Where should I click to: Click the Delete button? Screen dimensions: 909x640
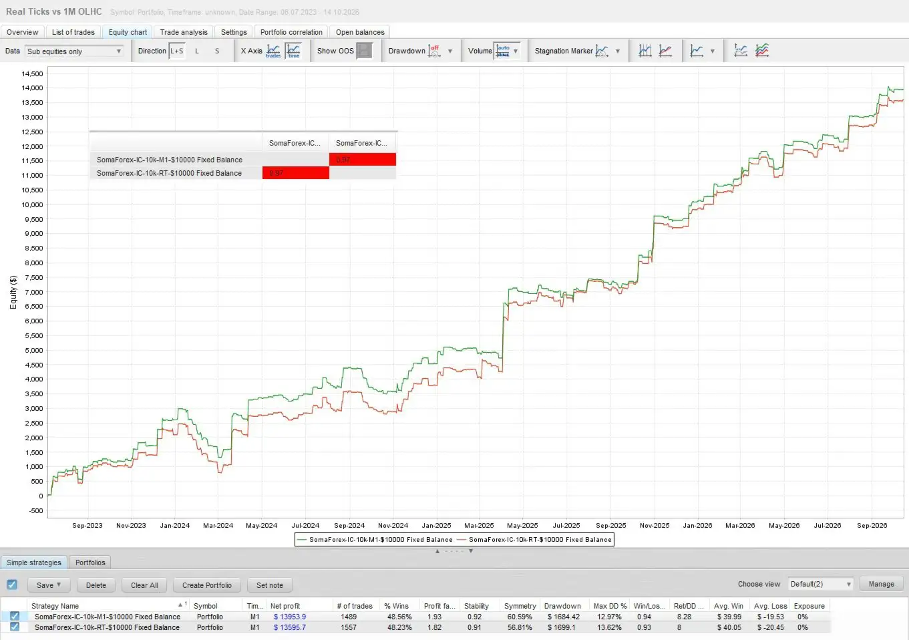(96, 585)
